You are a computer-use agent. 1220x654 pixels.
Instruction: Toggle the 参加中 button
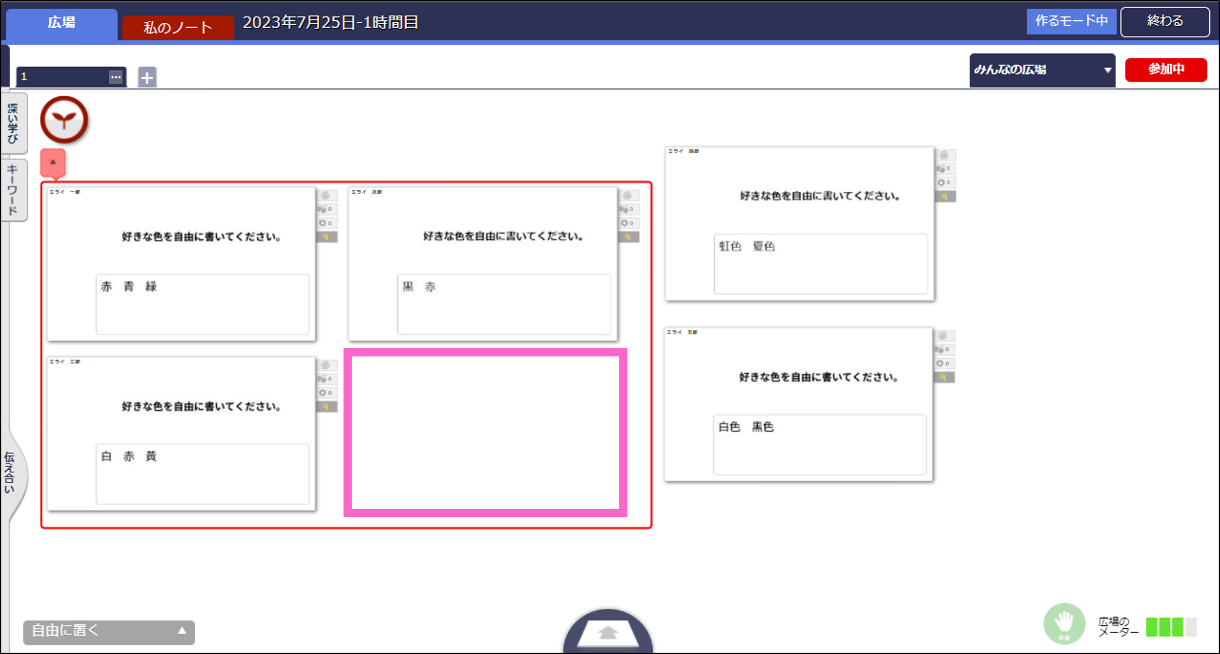[1166, 69]
